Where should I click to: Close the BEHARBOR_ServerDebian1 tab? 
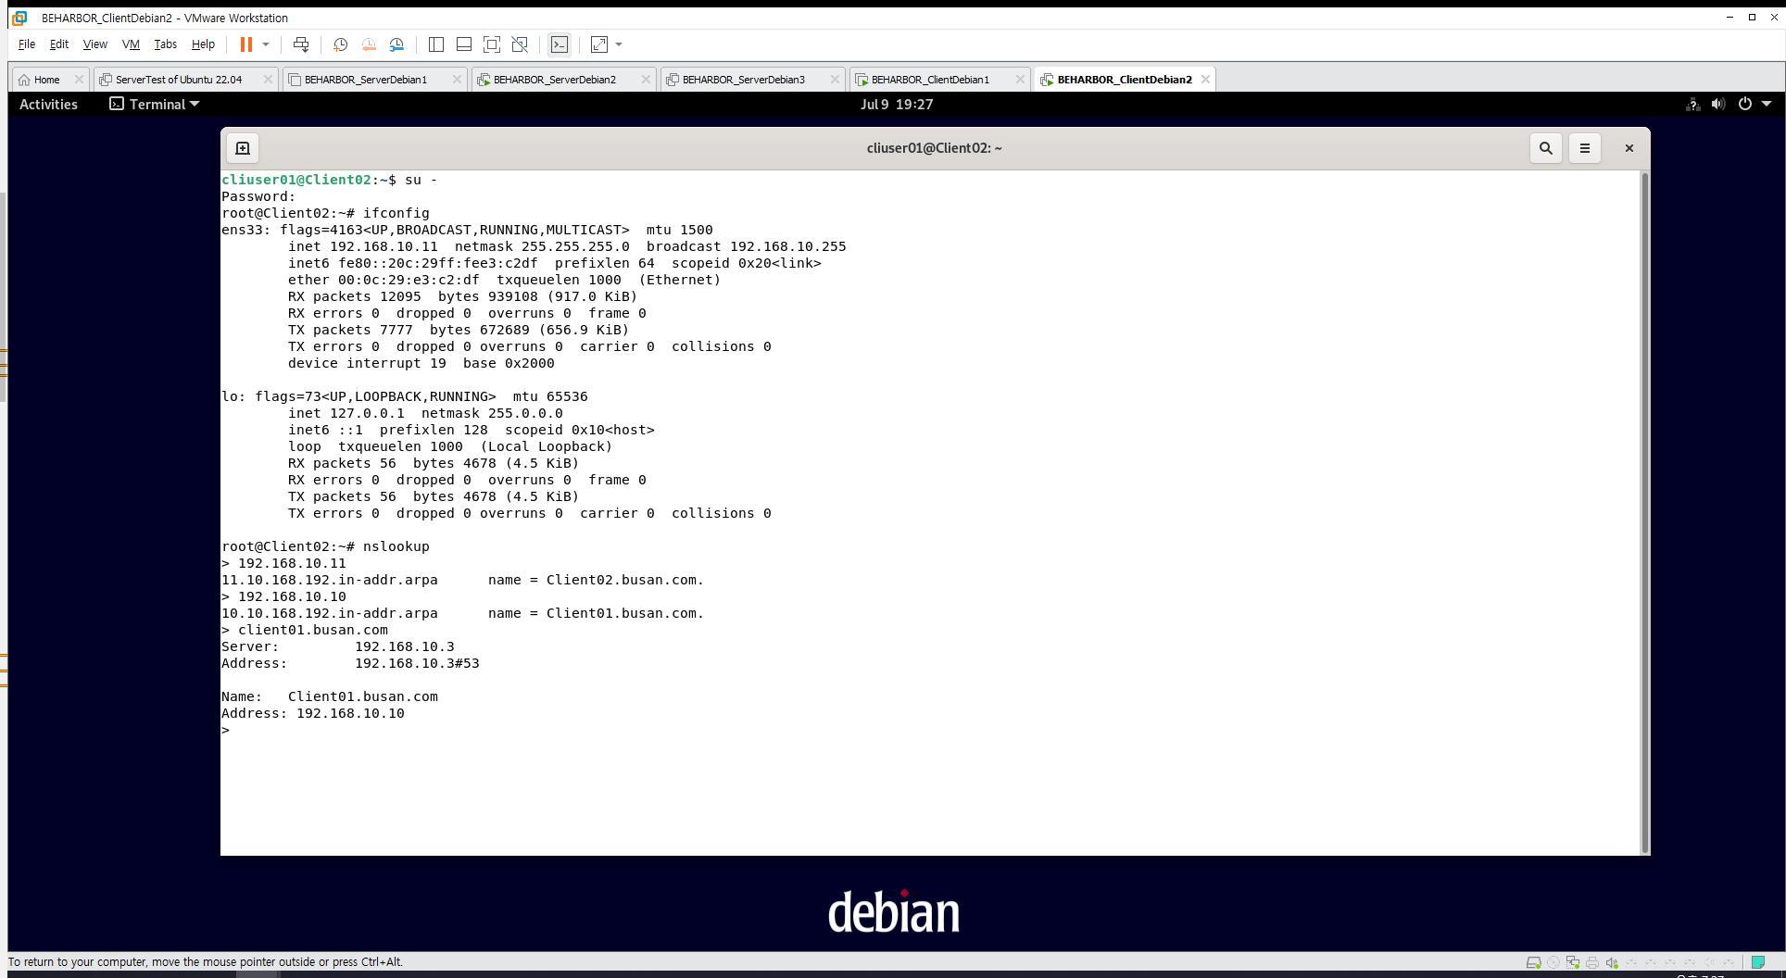click(457, 80)
